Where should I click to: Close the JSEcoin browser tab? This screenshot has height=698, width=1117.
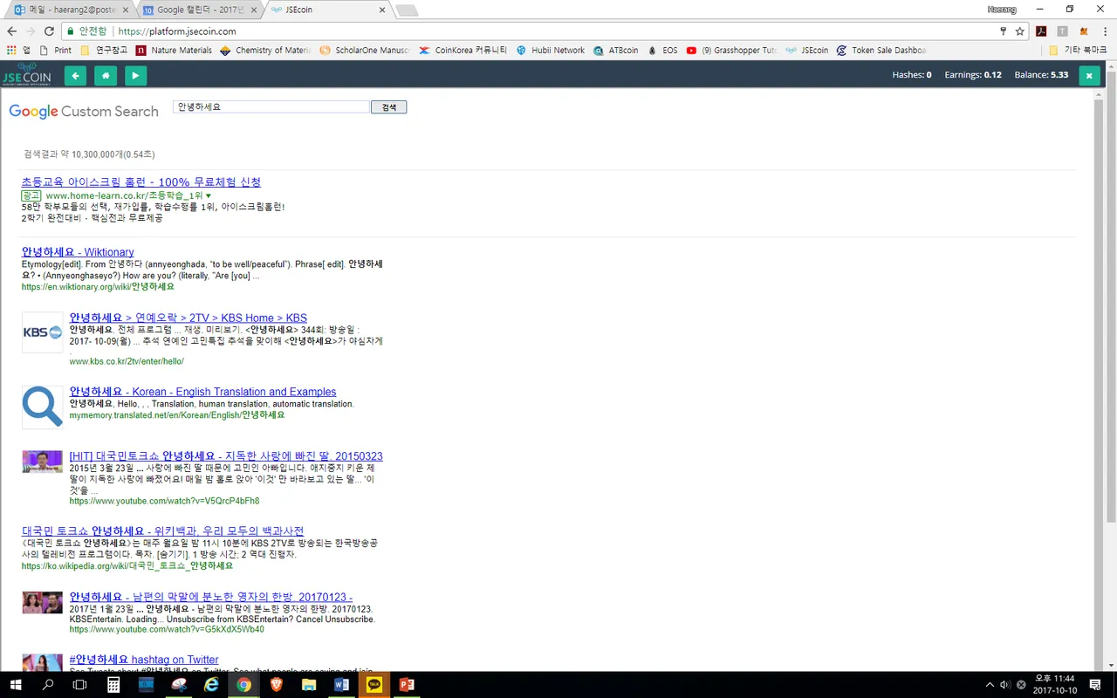(x=381, y=10)
